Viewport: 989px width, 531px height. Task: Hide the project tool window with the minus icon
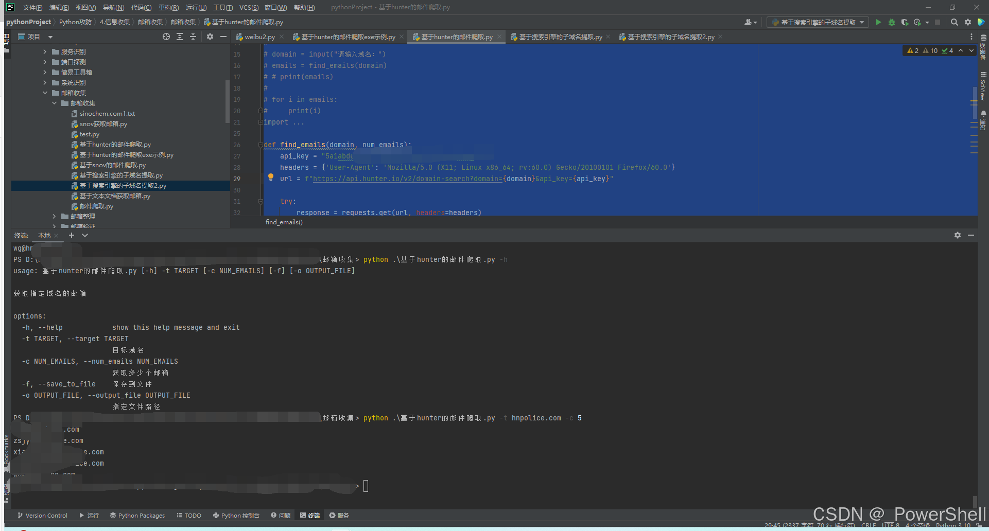(x=223, y=37)
